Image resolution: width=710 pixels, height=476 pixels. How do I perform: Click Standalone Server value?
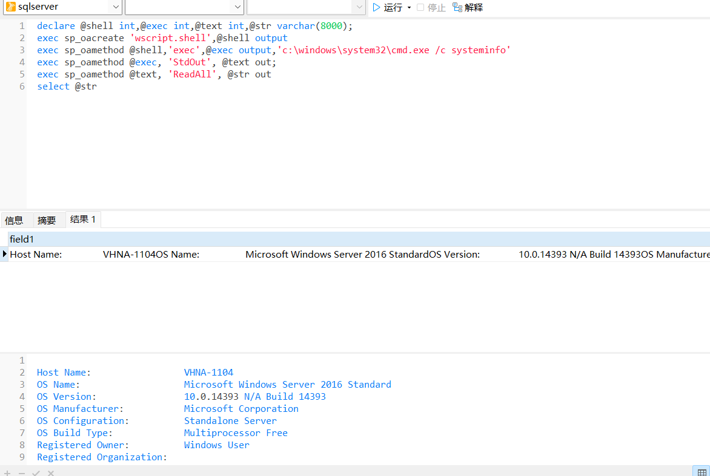coord(230,421)
